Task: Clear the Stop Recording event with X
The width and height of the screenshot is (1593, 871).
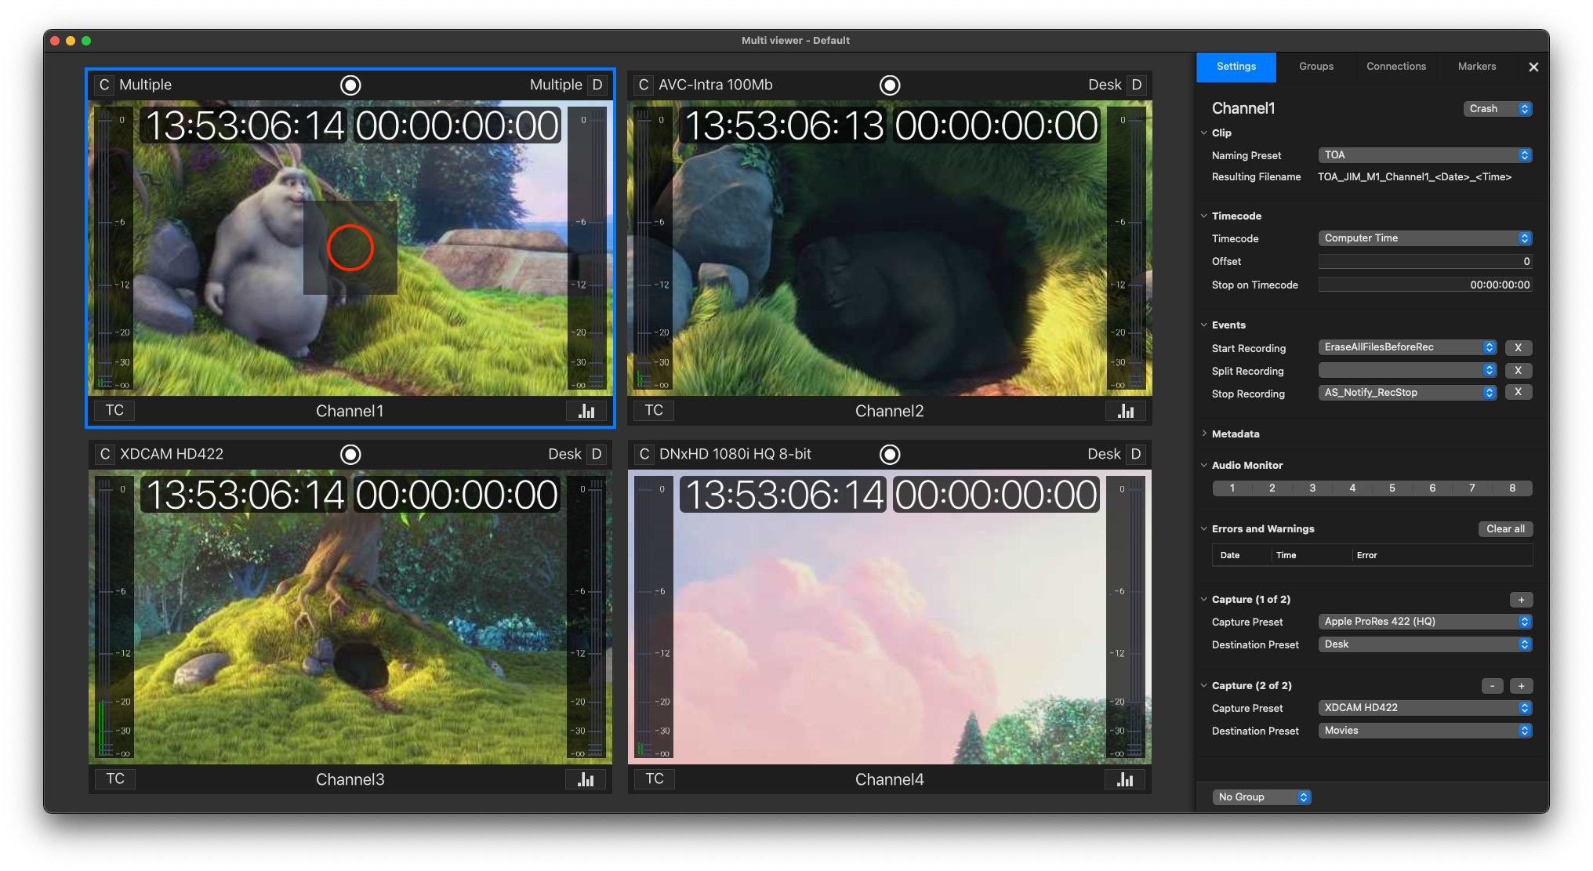Action: 1519,392
